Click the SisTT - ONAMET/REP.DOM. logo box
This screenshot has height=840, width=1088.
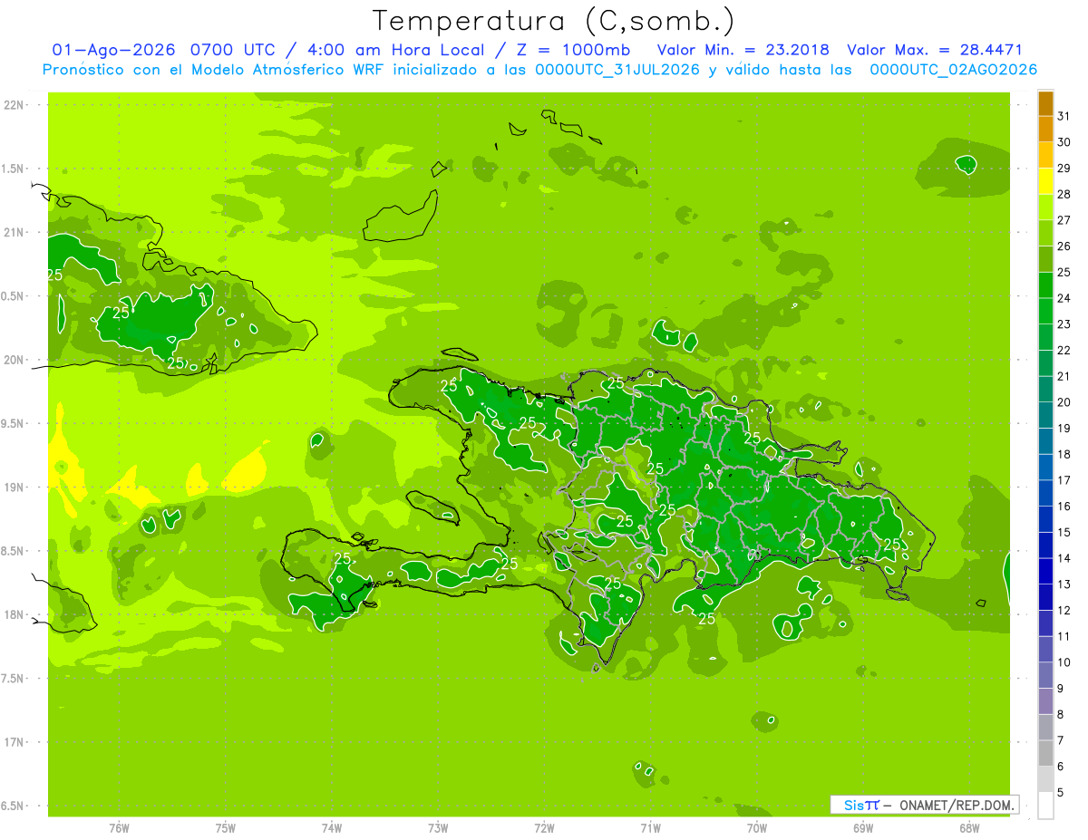(x=925, y=805)
